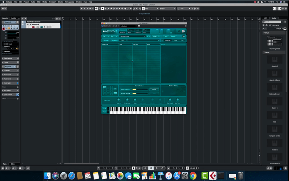Switch to the Editor tab at bottom

pyautogui.click(x=13, y=164)
